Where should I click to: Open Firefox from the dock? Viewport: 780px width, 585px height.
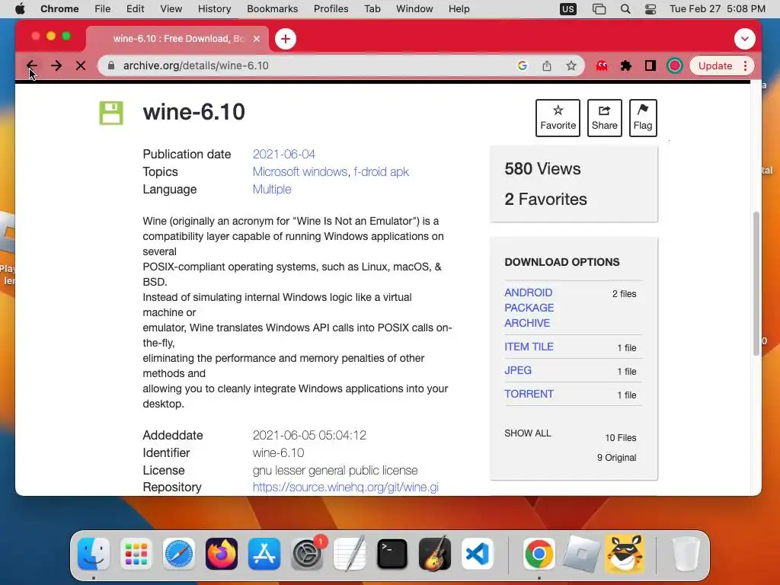click(x=222, y=554)
